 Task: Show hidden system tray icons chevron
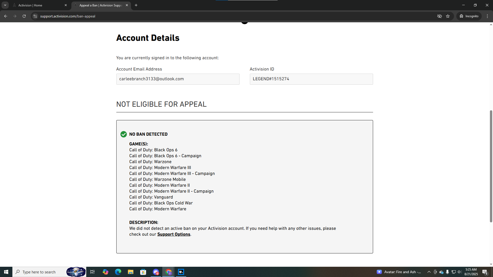tap(429, 272)
